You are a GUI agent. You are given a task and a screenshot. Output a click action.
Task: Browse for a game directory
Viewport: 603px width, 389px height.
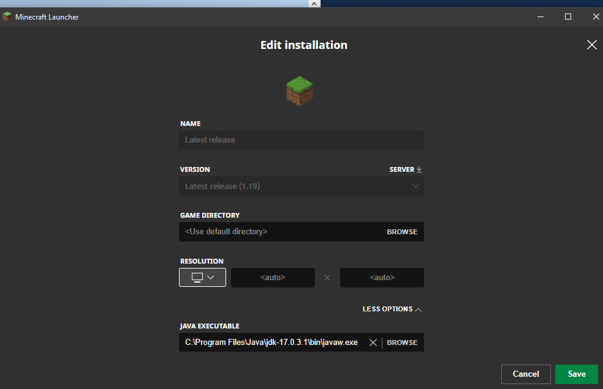pos(401,231)
